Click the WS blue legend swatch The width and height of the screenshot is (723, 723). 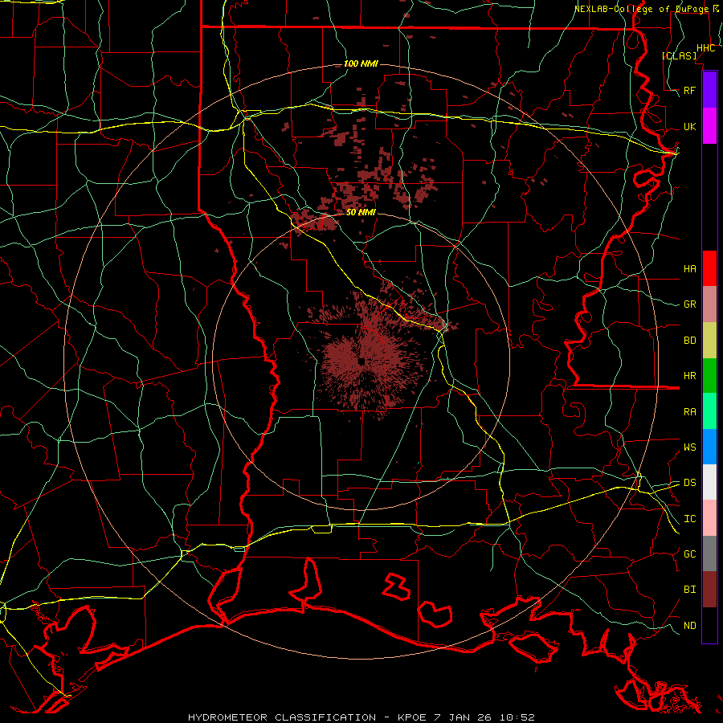709,447
